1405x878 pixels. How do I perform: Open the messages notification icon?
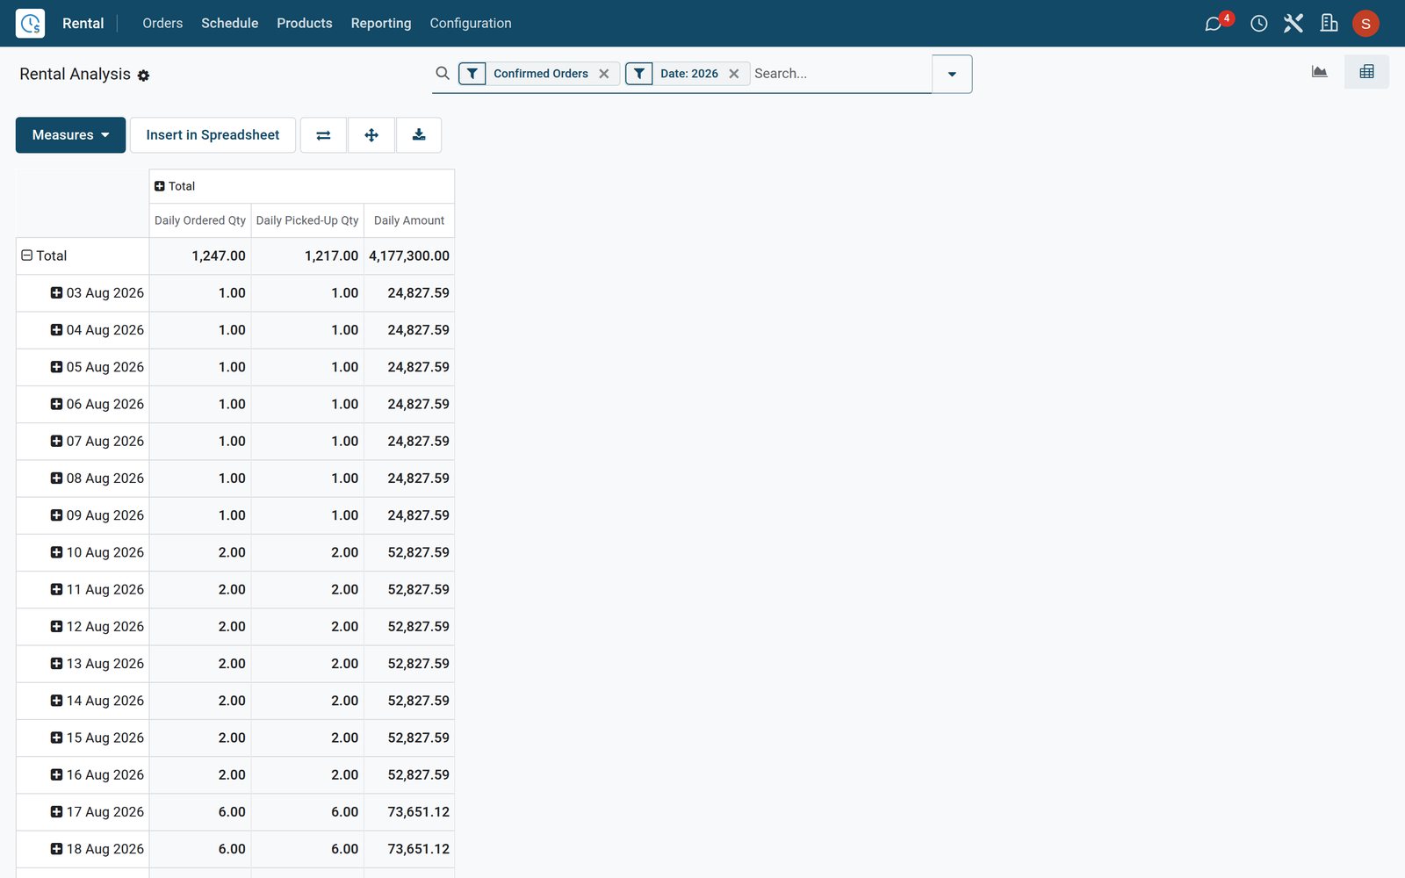coord(1214,24)
